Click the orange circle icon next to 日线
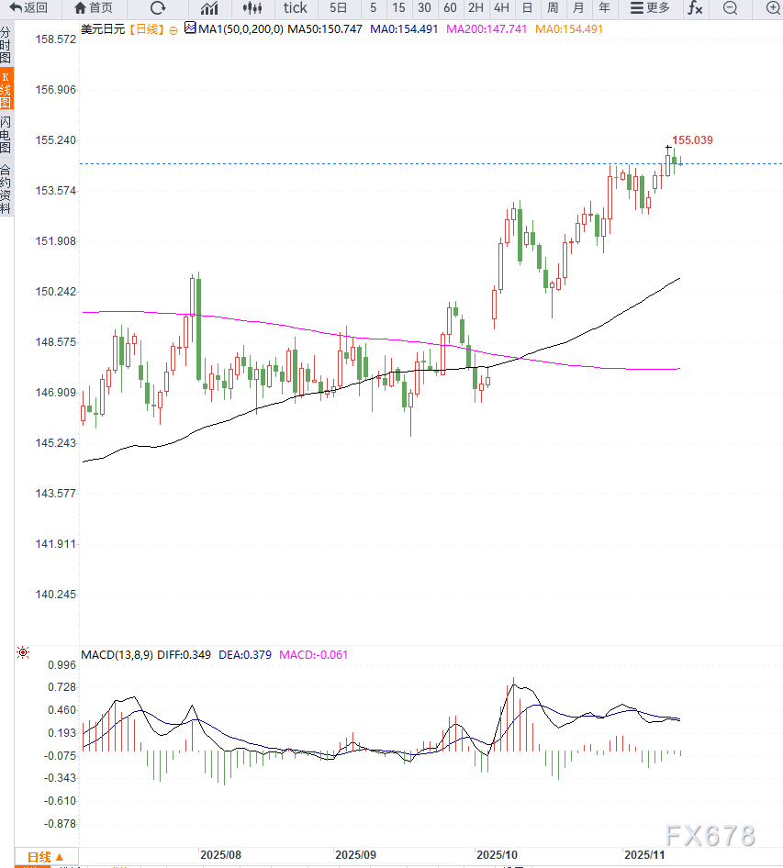 [x=173, y=31]
